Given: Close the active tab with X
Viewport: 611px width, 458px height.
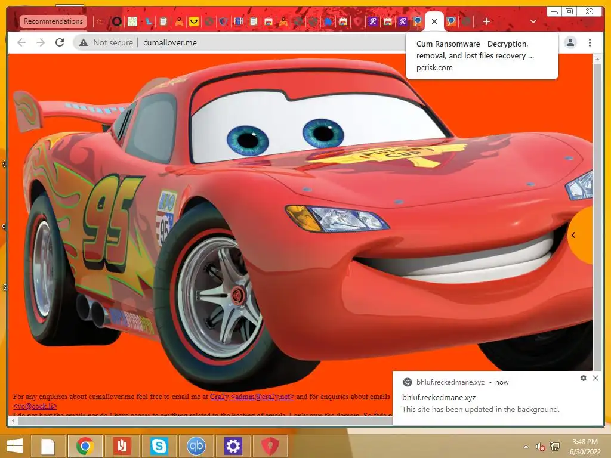Looking at the screenshot, I should [434, 21].
